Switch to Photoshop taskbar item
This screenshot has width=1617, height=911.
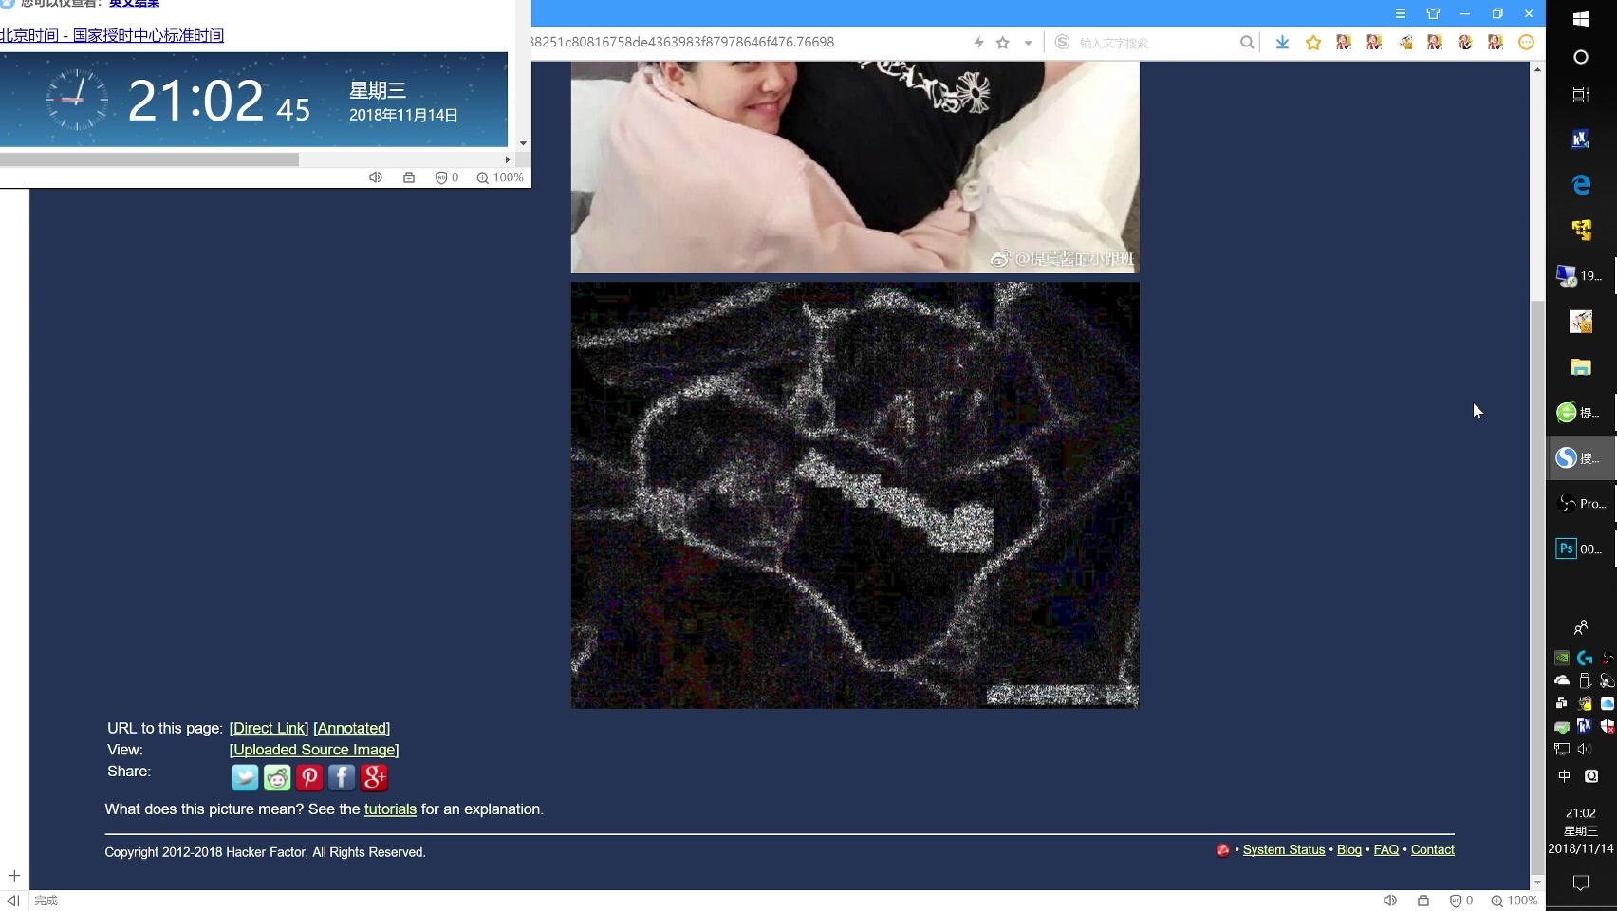tap(1582, 549)
